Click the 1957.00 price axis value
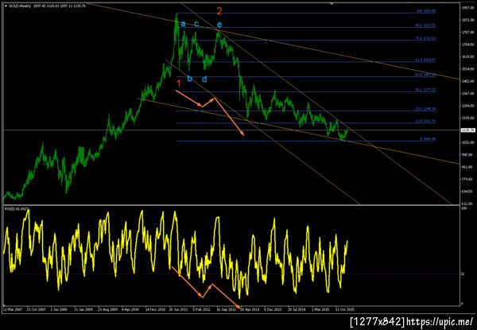Viewport: 477px width, 330px height. 467,8
